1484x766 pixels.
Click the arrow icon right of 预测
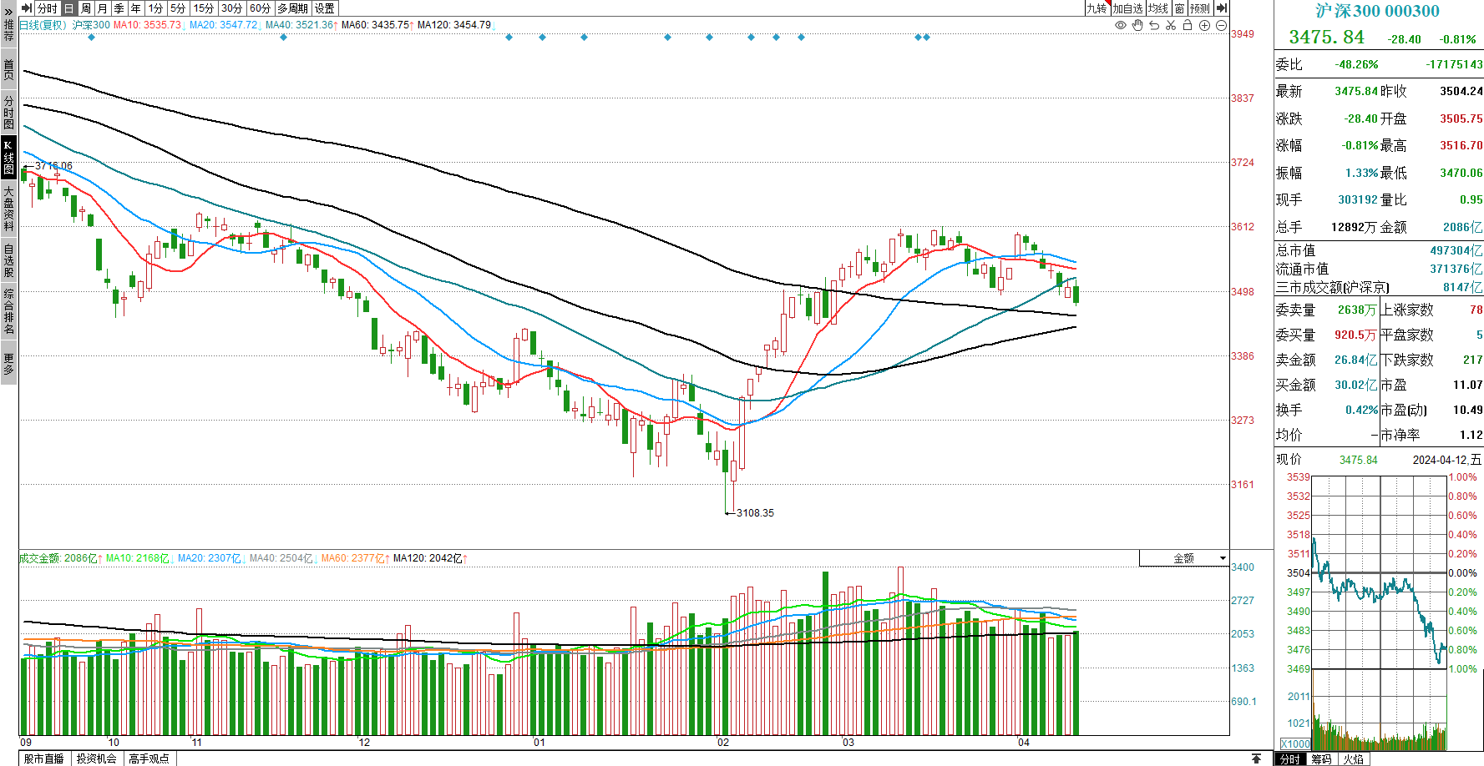(1221, 8)
